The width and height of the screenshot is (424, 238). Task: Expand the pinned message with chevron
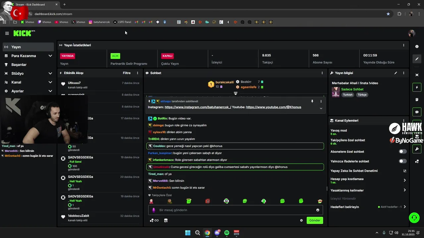[x=321, y=108]
